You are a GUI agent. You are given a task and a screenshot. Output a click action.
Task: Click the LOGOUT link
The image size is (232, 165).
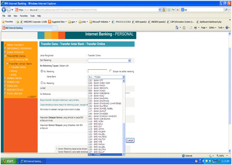point(32,97)
